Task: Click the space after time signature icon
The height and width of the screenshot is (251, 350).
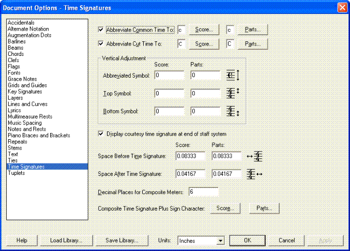Action: 255,174
